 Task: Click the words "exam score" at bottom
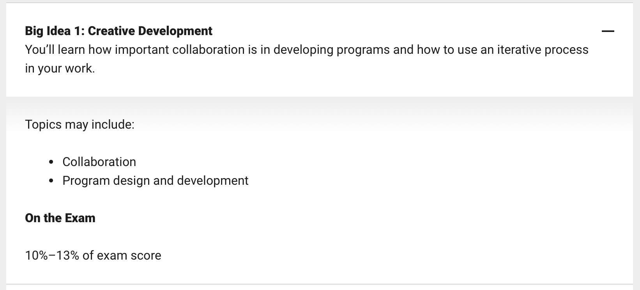(129, 255)
